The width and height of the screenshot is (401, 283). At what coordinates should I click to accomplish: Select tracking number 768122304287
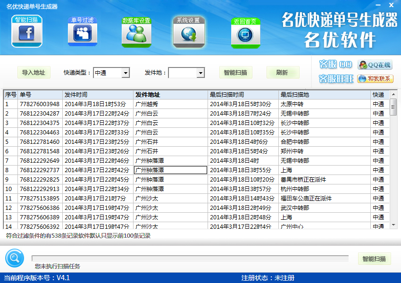point(40,114)
